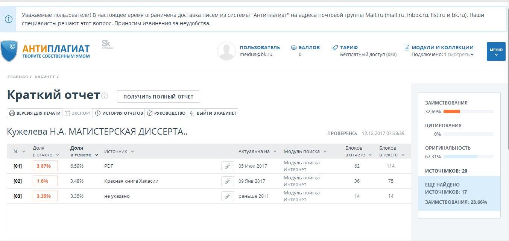
Task: Sort by 'Модуль поиска' column header
Action: 305,152
